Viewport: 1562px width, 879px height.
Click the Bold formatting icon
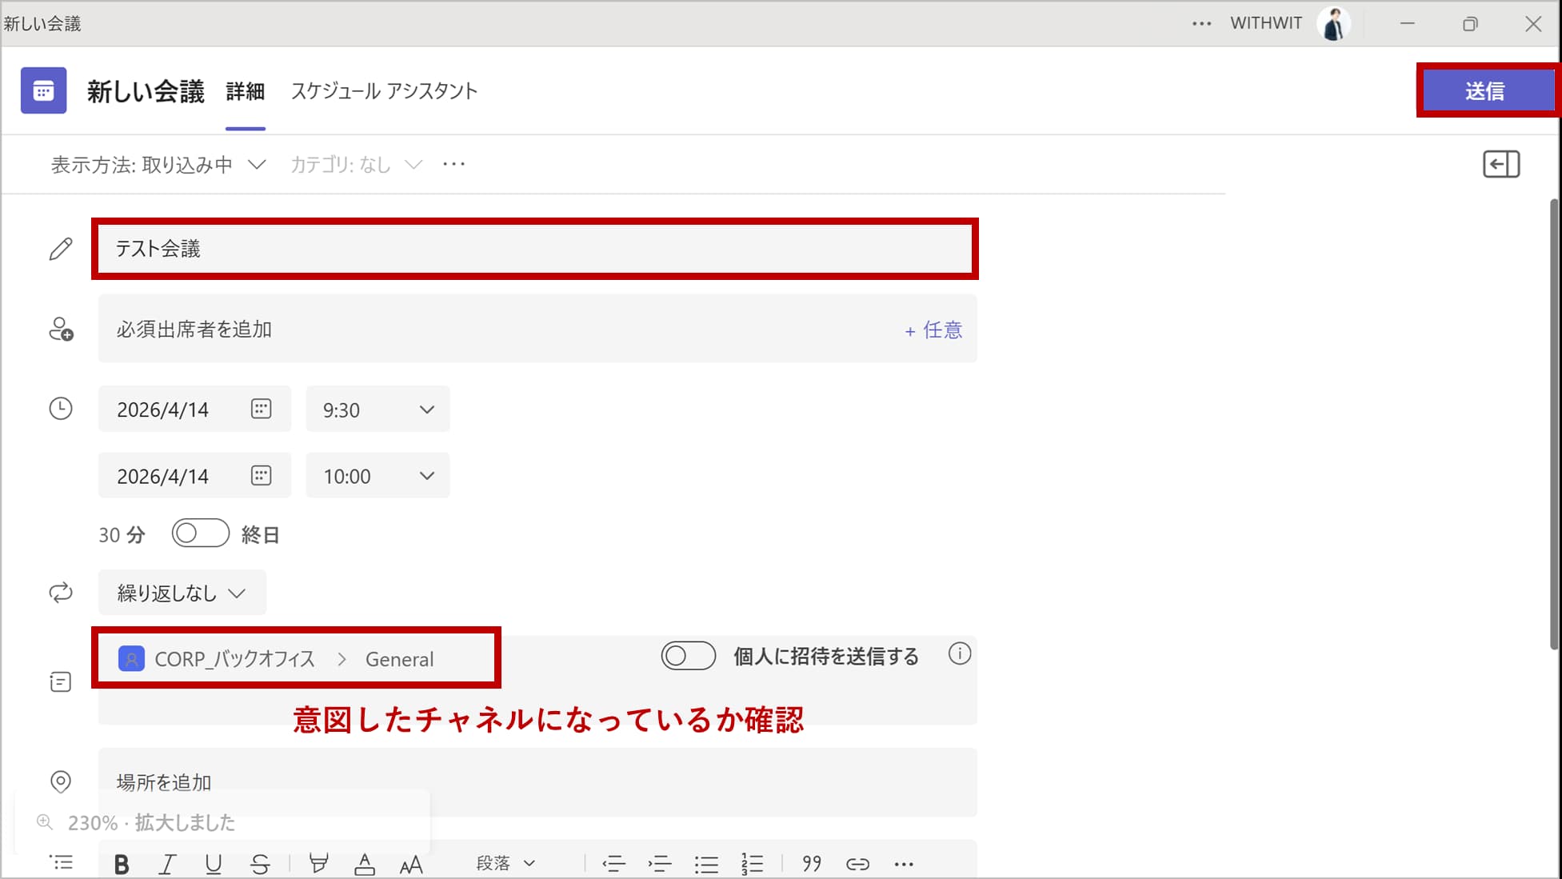[122, 864]
